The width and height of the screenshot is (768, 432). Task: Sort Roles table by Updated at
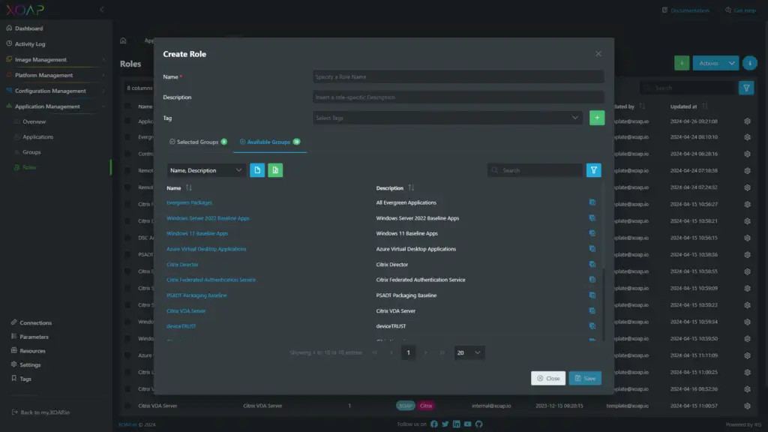pyautogui.click(x=704, y=106)
